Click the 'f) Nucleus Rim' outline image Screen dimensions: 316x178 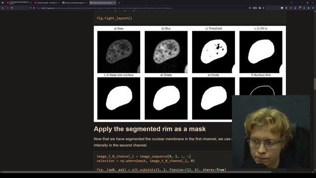tap(261, 87)
